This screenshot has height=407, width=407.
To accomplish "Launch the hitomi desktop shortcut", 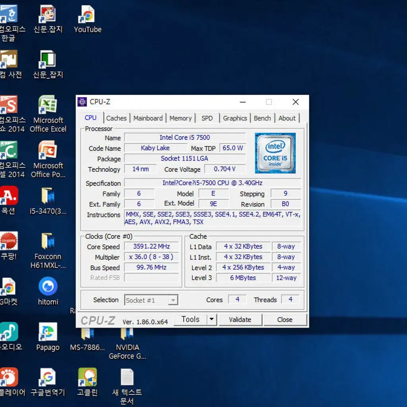I will point(48,291).
